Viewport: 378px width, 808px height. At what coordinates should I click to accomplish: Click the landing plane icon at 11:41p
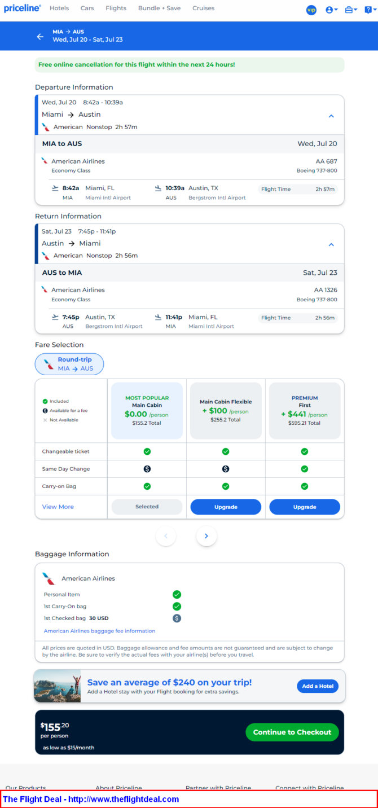click(158, 317)
